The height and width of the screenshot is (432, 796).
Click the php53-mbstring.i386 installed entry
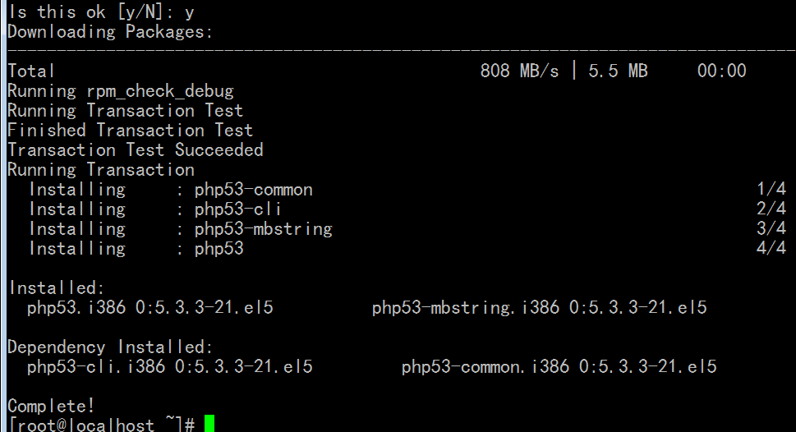point(539,308)
